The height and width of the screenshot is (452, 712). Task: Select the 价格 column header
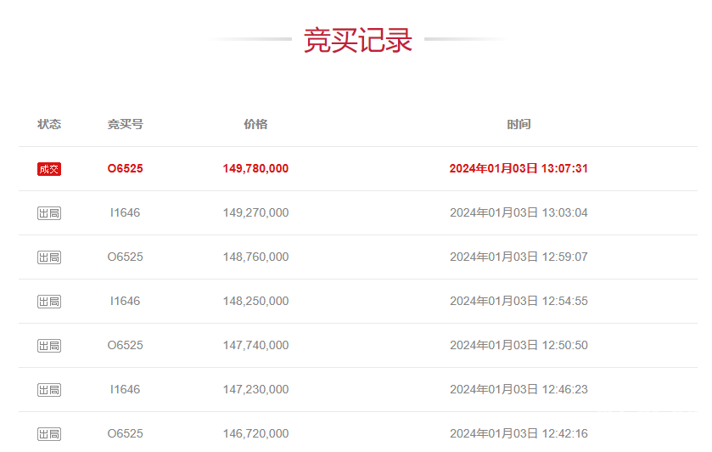(x=255, y=124)
